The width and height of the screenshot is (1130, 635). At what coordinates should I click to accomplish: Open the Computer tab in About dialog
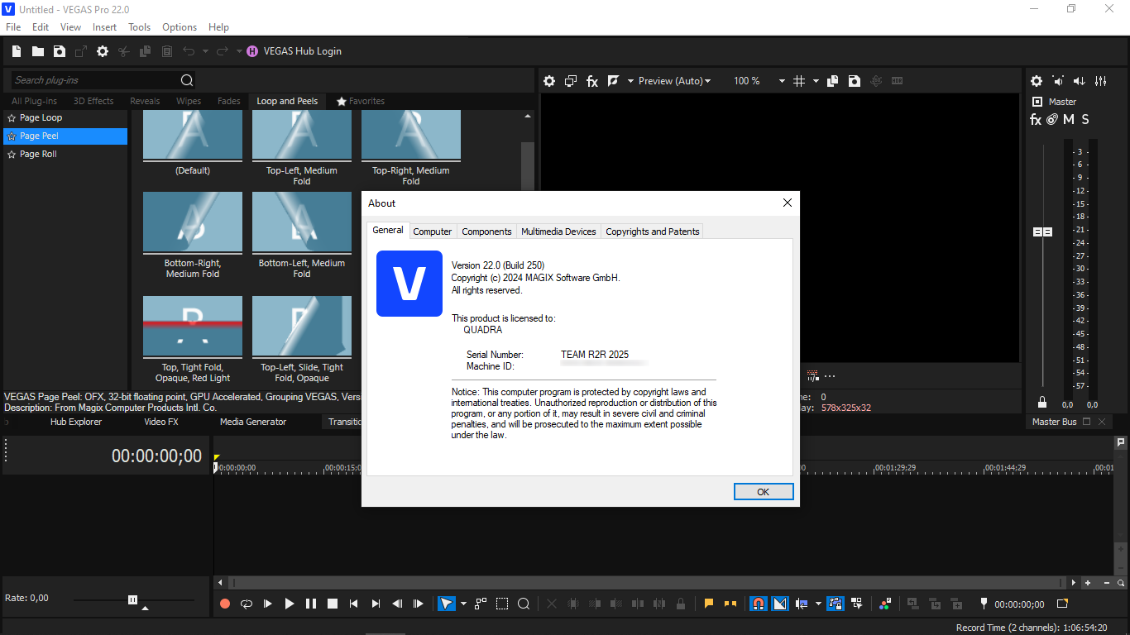point(433,232)
